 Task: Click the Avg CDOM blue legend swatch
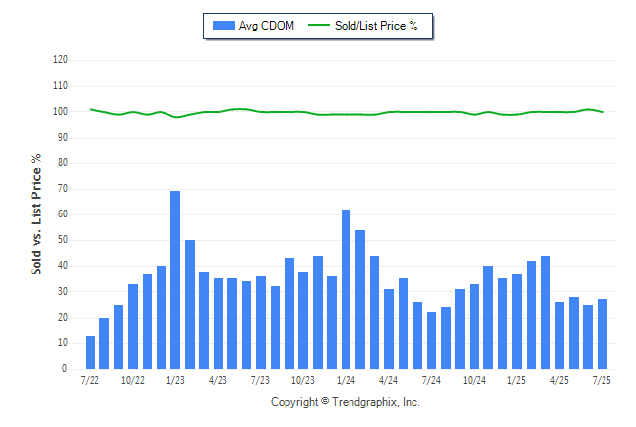tap(223, 26)
